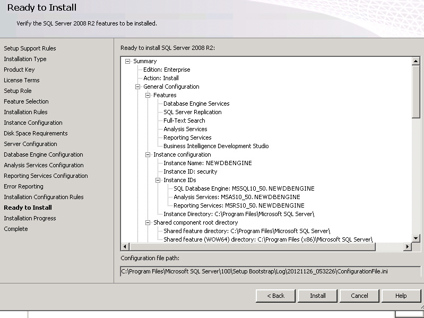This screenshot has height=318, width=424.
Task: Collapse Shared component root directory node
Action: [x=148, y=222]
